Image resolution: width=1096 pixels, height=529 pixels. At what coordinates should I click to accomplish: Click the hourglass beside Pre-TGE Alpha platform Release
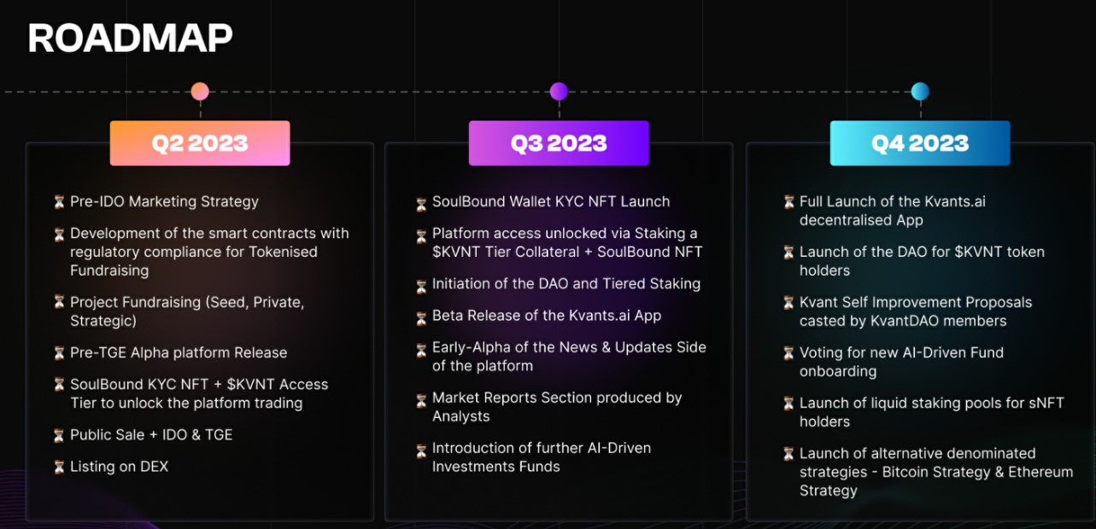59,353
